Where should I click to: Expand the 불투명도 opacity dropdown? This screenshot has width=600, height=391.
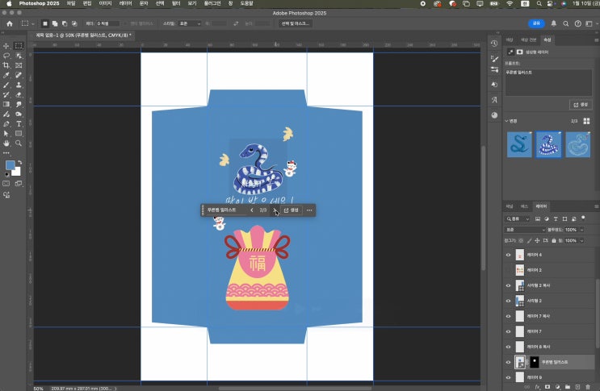coord(583,230)
